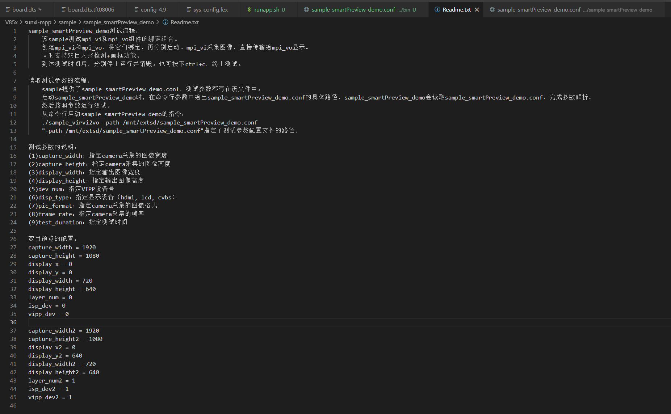671x414 pixels.
Task: Click the sys_config.fex file icon
Action: [189, 10]
